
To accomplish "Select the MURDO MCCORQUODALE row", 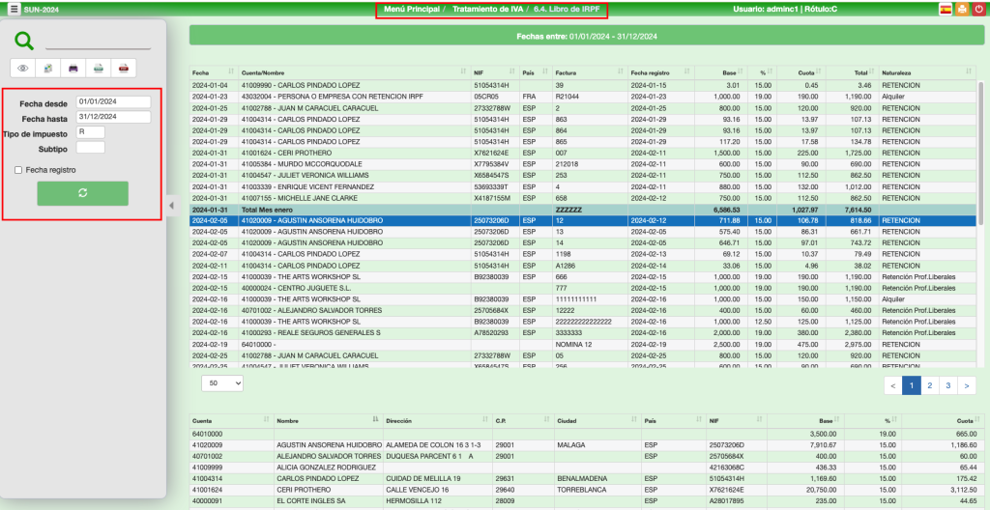I will pos(583,164).
